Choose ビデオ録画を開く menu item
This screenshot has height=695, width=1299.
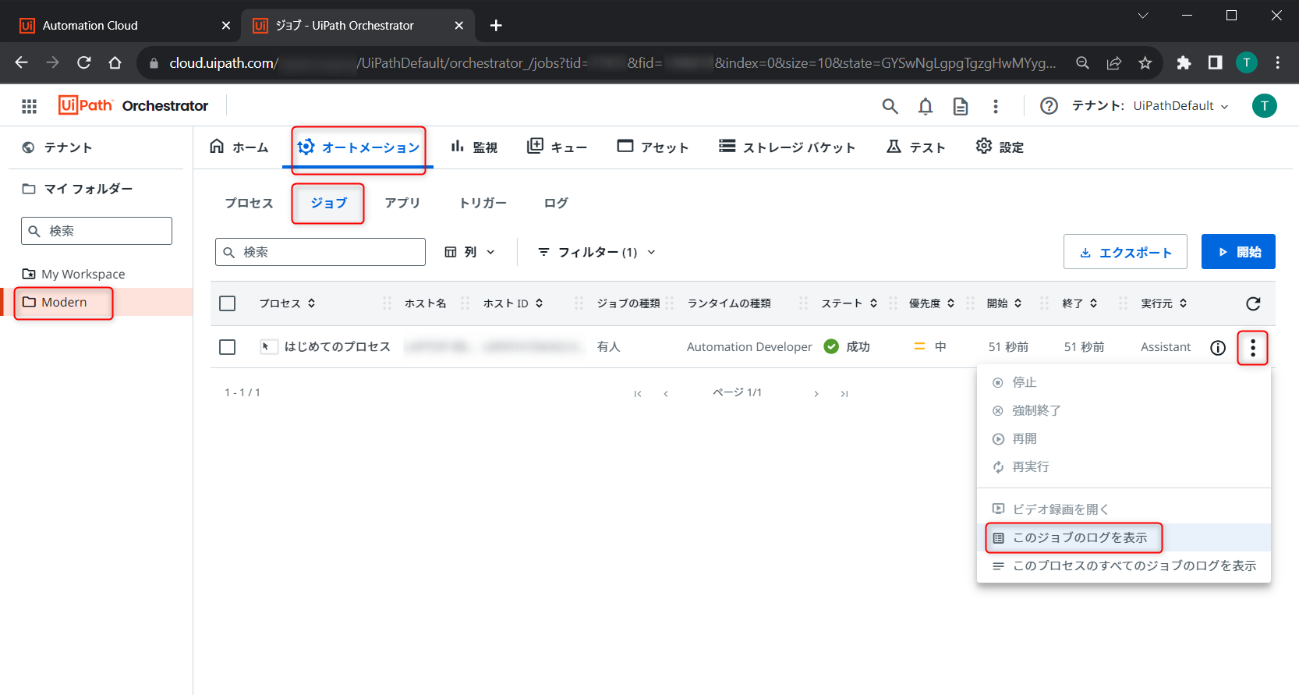click(x=1124, y=509)
